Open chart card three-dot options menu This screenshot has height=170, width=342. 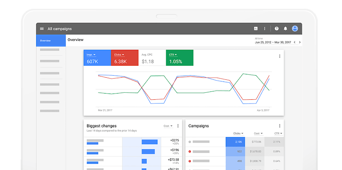280,56
